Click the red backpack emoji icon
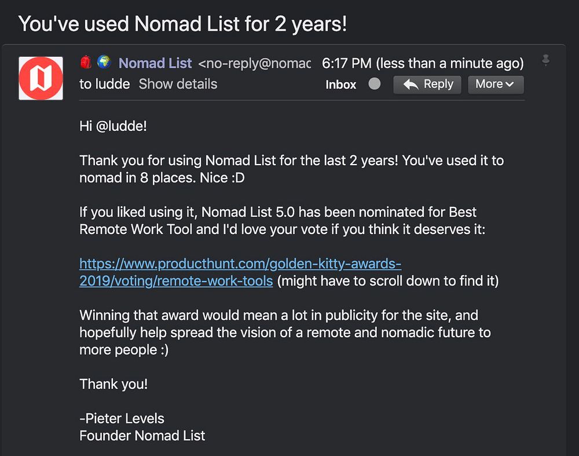The height and width of the screenshot is (456, 579). click(x=86, y=62)
